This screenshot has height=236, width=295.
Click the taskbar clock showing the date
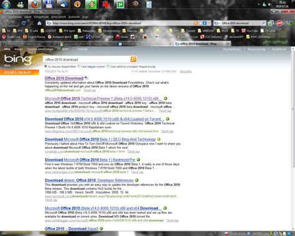pos(282,4)
